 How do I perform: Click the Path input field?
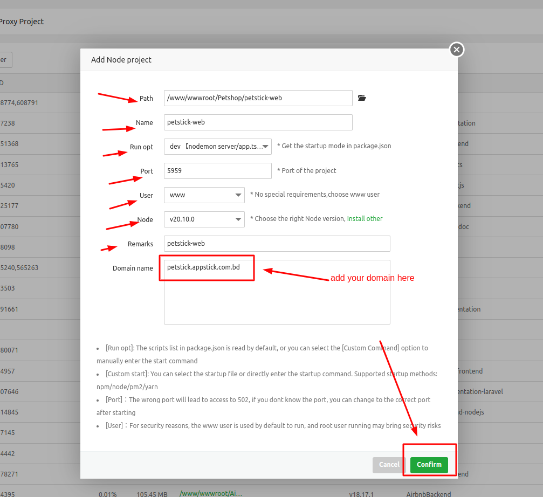258,98
